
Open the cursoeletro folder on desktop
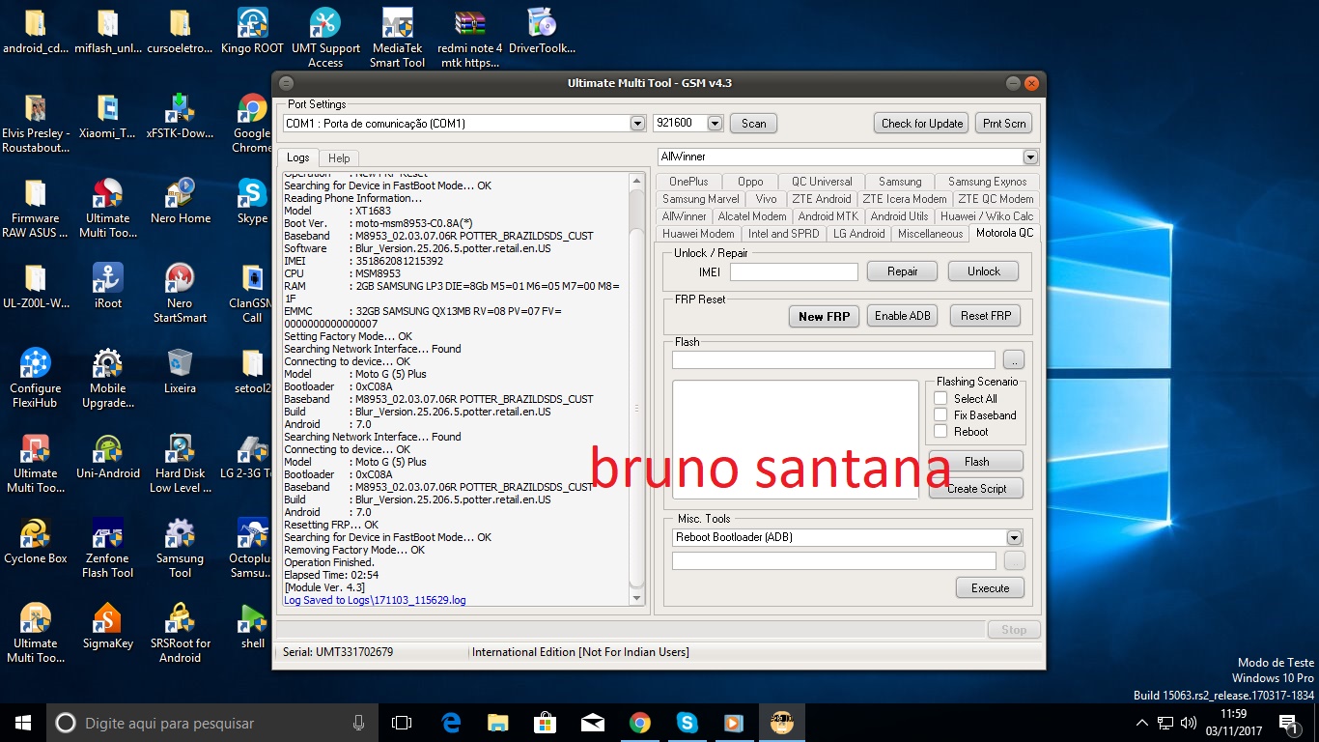pos(180,32)
